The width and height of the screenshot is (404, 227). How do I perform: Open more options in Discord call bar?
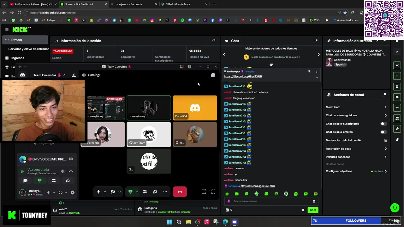[x=165, y=192]
